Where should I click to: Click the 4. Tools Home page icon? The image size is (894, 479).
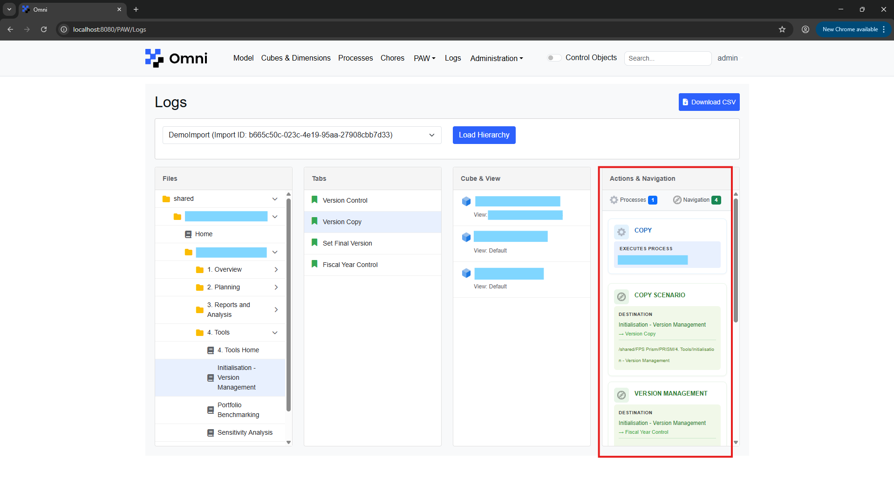click(211, 350)
